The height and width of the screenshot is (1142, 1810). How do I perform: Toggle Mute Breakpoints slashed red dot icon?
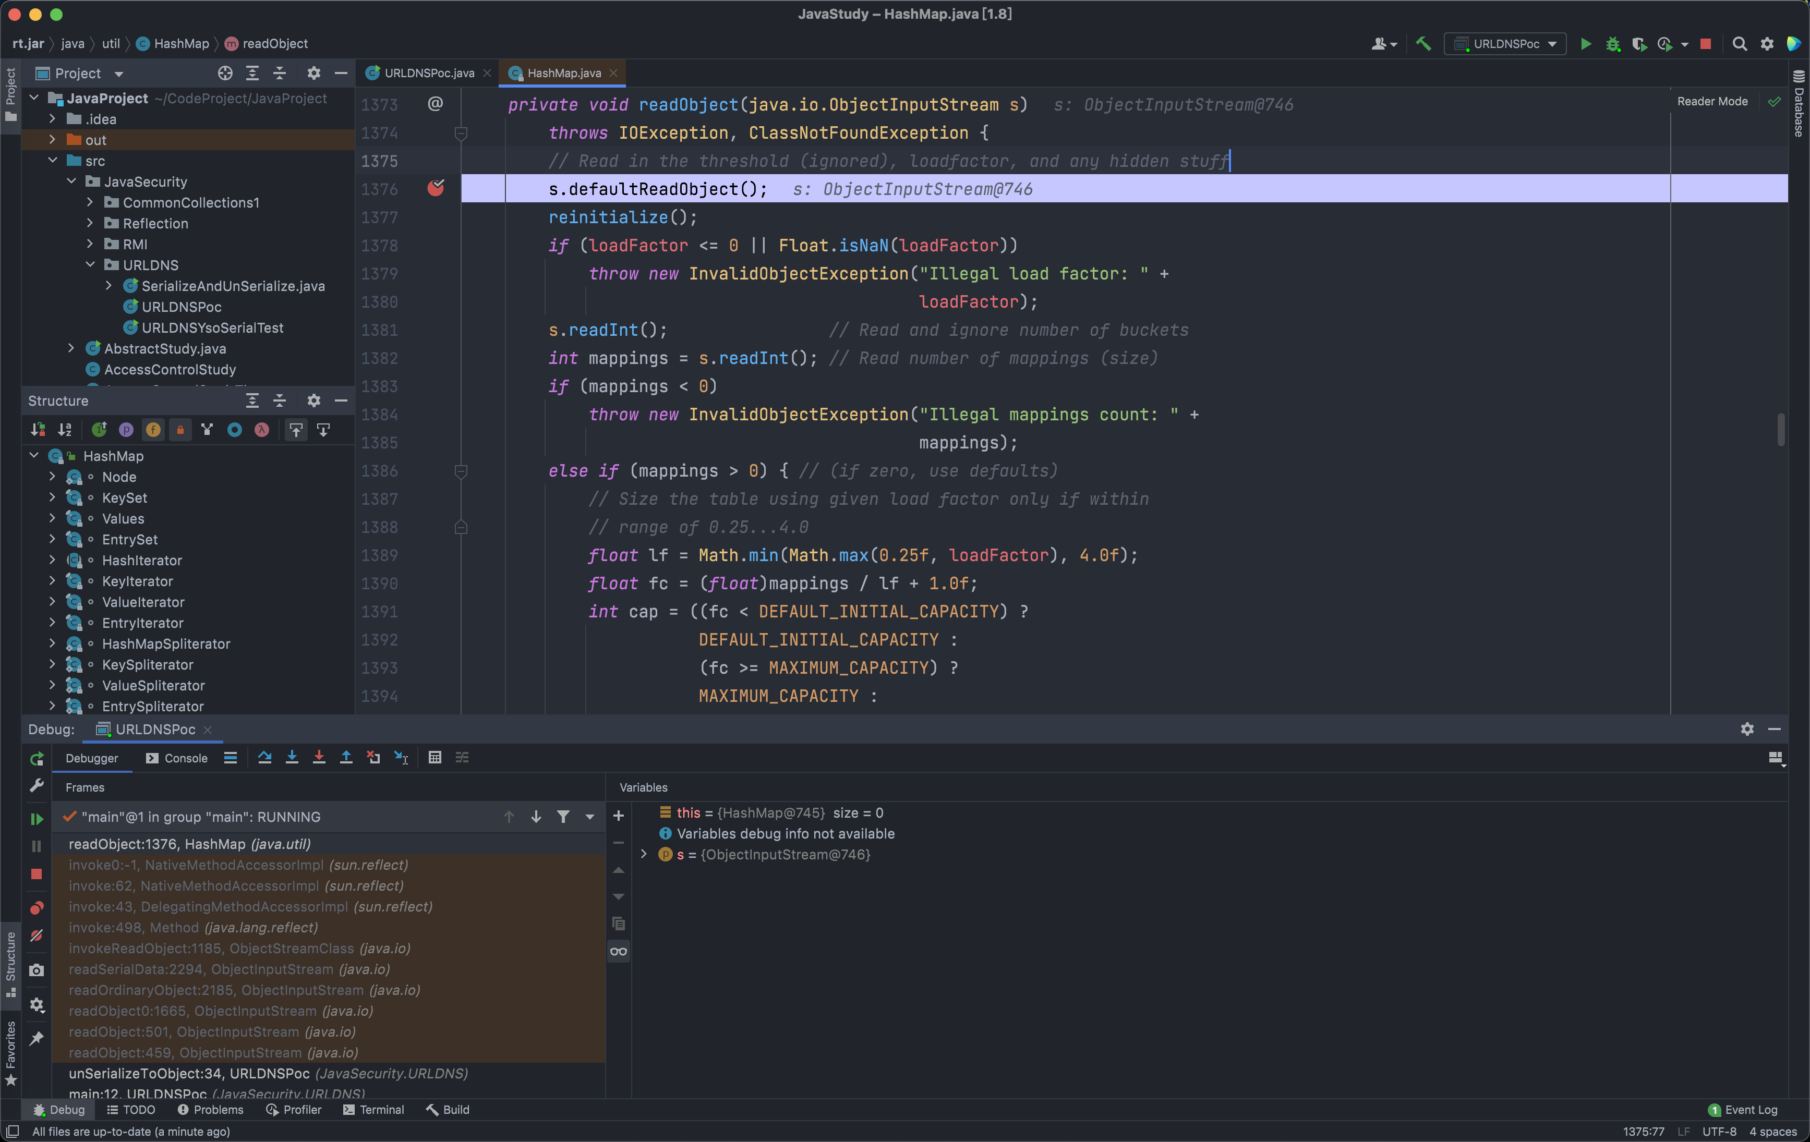tap(36, 936)
